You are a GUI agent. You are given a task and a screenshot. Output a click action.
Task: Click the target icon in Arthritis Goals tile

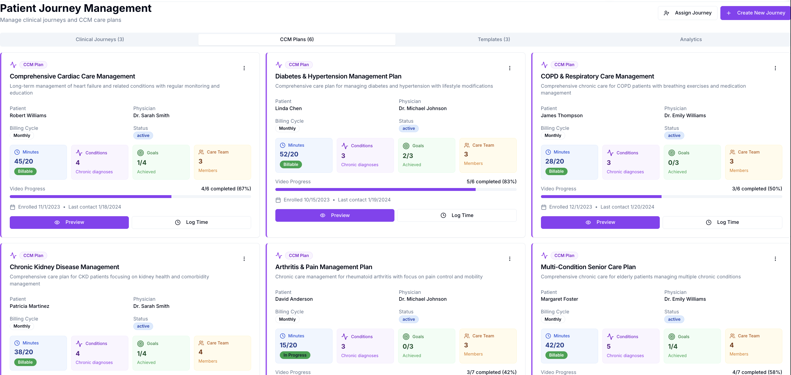tap(406, 337)
